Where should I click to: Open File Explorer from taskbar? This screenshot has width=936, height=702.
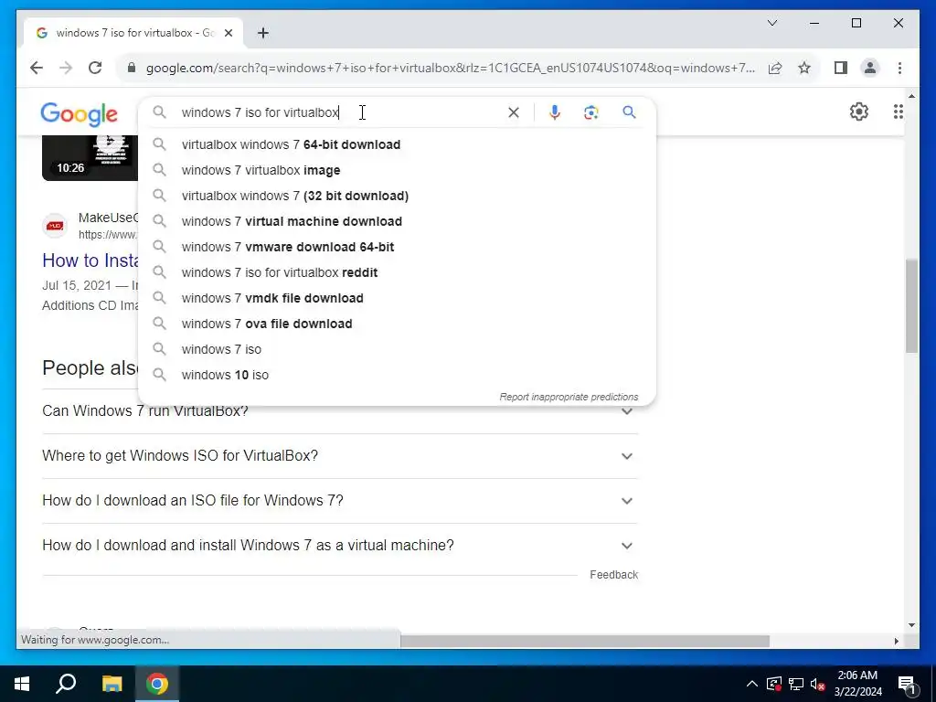112,684
